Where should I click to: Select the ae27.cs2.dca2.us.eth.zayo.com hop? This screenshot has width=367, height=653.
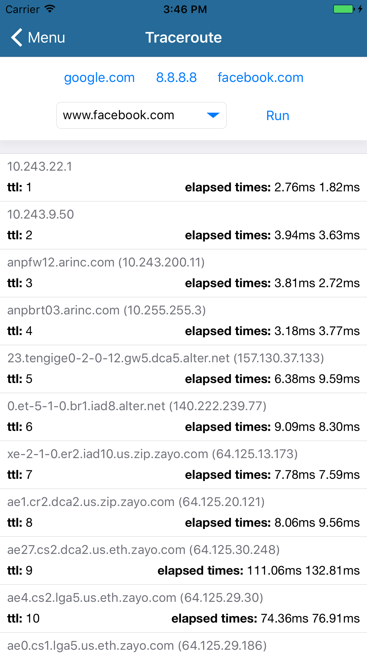[183, 559]
